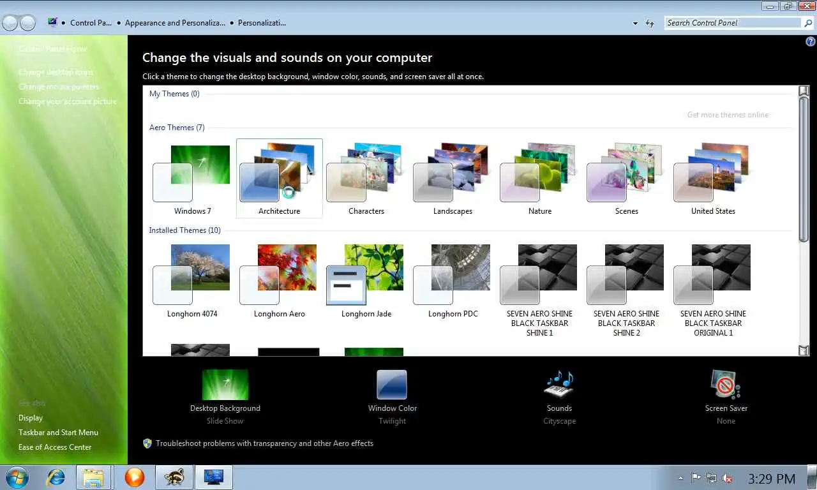This screenshot has width=817, height=490.
Task: Choose the Scenes theme
Action: point(627,179)
